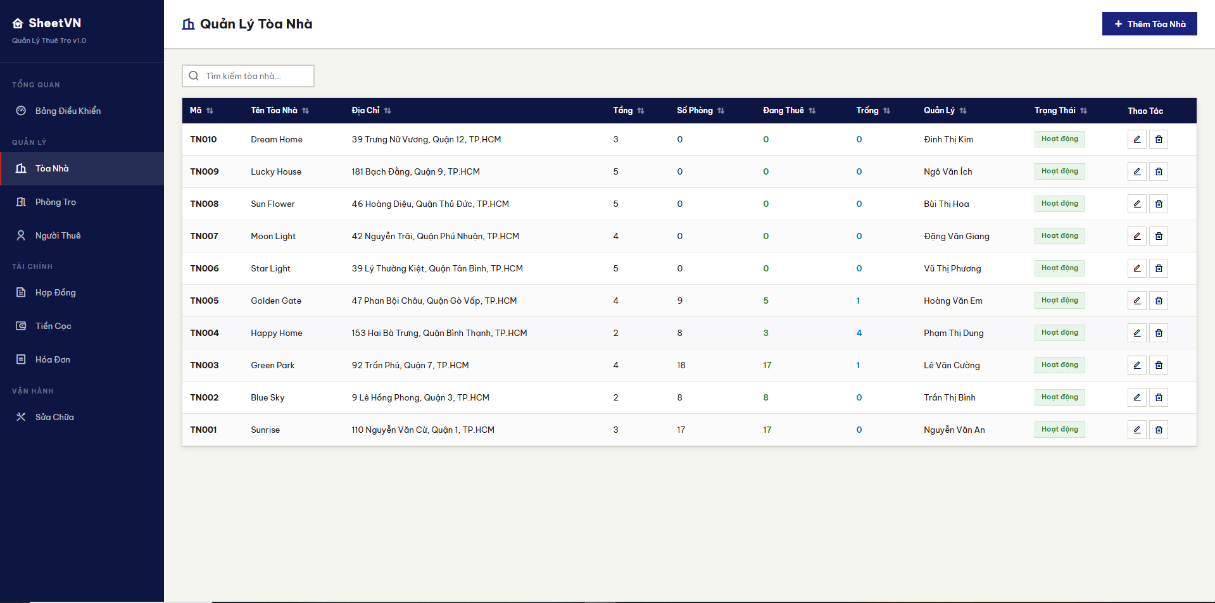Click the trash icon for Sunrise building

point(1158,430)
